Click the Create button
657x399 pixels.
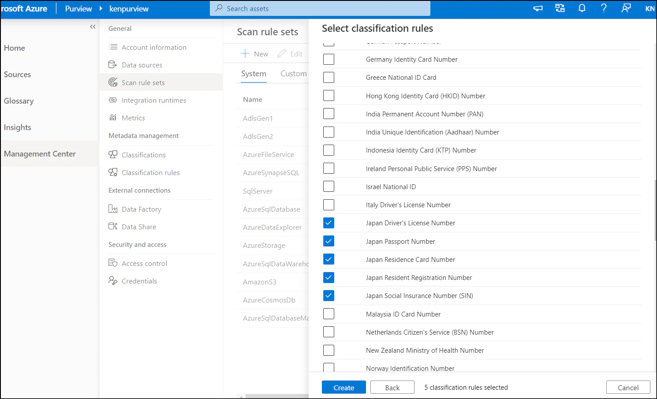coord(344,388)
